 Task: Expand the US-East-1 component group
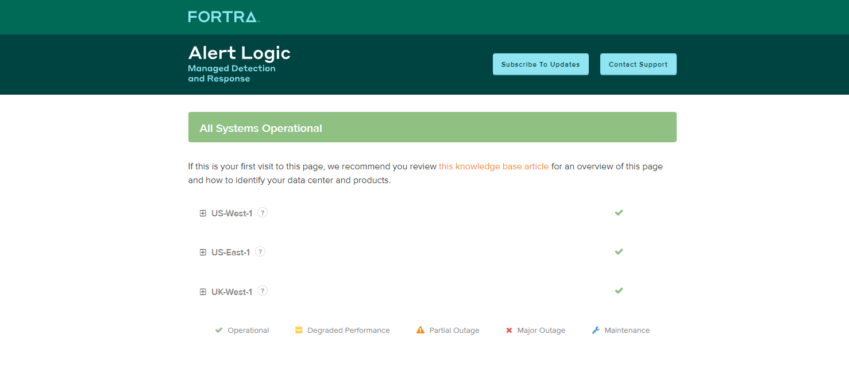point(203,253)
